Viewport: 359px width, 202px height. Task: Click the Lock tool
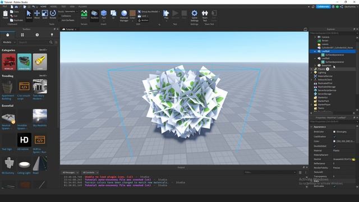pyautogui.click(x=143, y=16)
